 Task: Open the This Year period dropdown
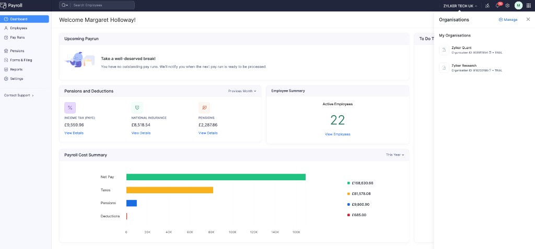click(395, 155)
